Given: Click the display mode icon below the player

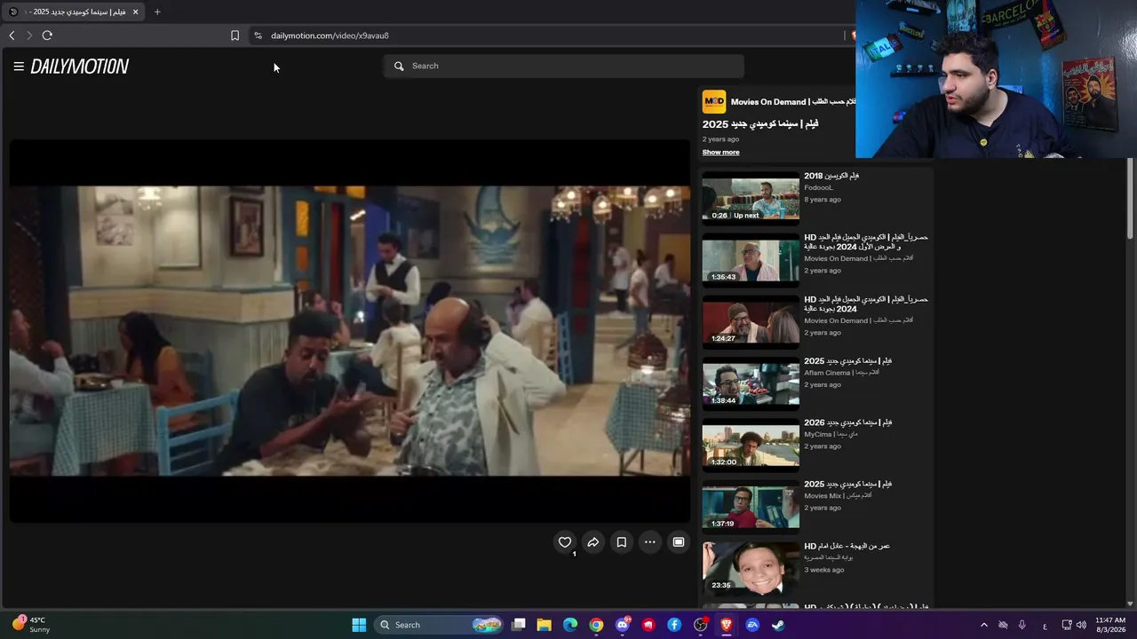Looking at the screenshot, I should (x=679, y=542).
